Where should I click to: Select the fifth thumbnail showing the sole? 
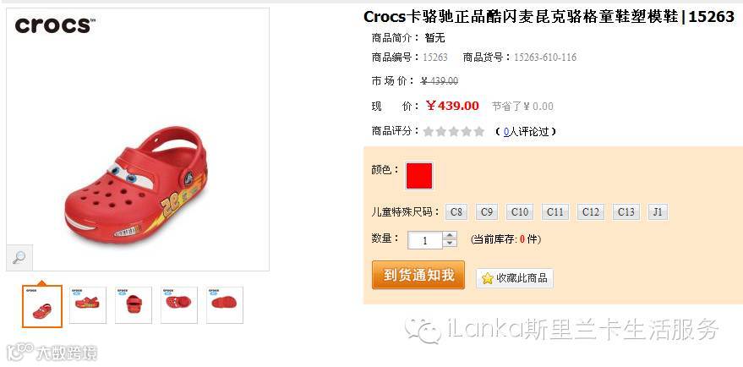(225, 305)
